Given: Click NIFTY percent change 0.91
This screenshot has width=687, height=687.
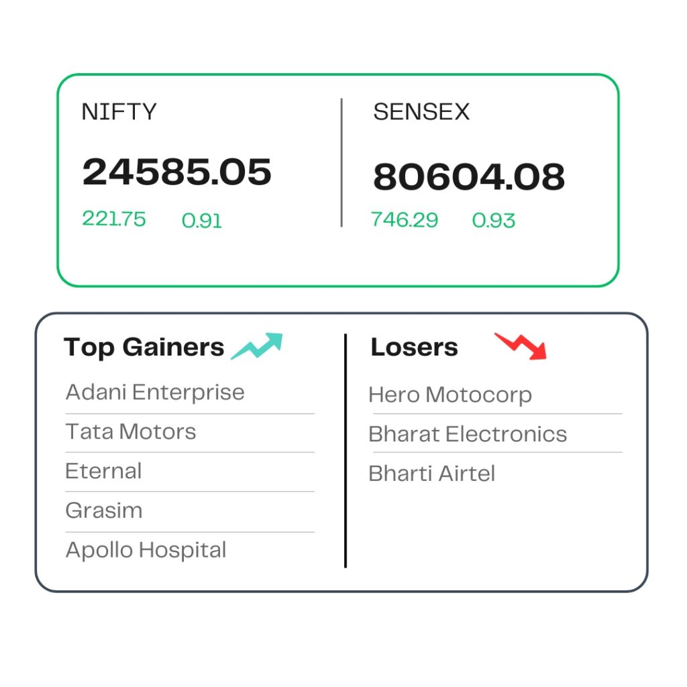Looking at the screenshot, I should tap(202, 220).
